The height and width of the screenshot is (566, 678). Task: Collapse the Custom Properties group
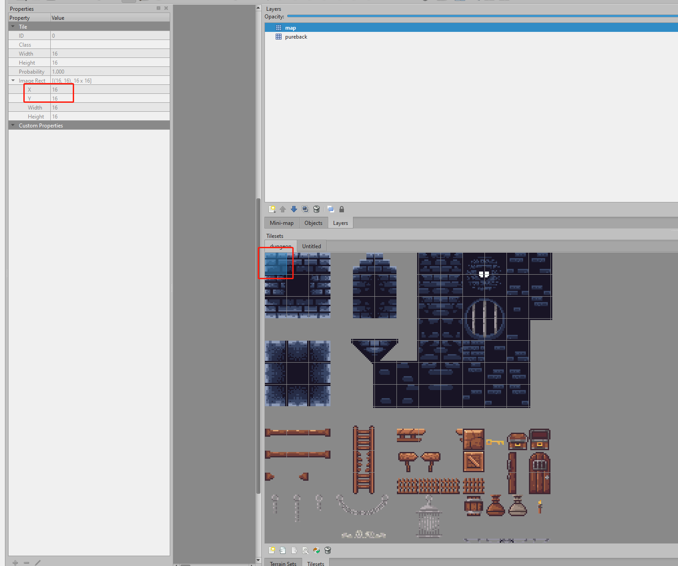click(13, 125)
